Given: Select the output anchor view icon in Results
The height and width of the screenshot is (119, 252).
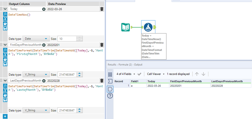Looking at the screenshot, I should pyautogui.click(x=110, y=89).
